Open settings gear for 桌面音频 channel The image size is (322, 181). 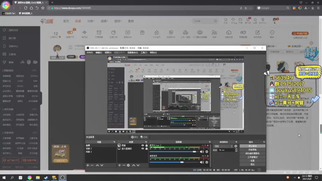(207, 162)
